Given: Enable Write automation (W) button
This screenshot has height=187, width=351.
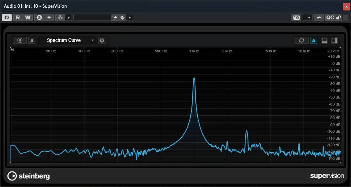Looking at the screenshot, I should pos(28,17).
